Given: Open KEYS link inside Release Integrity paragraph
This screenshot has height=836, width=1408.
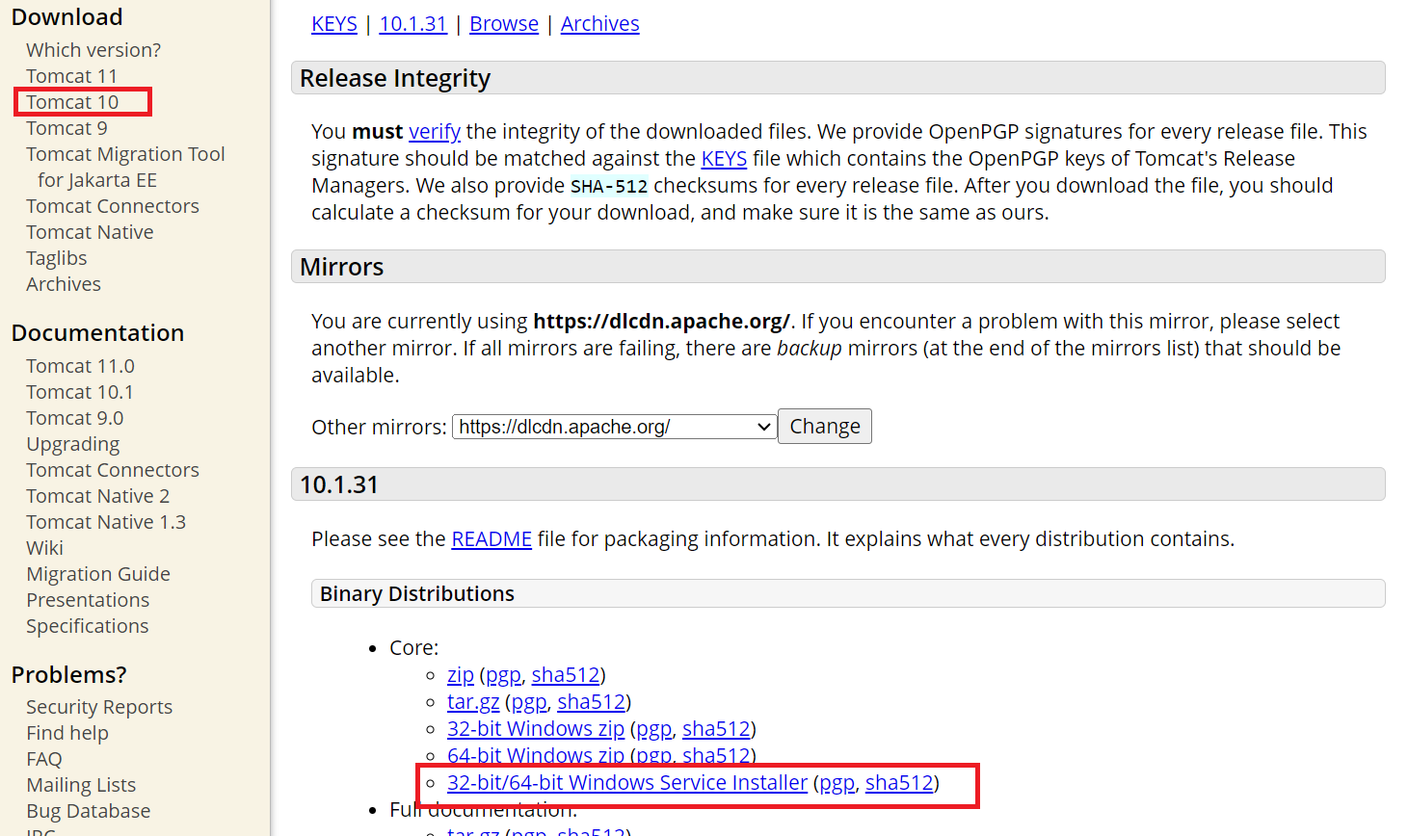Looking at the screenshot, I should 724,159.
